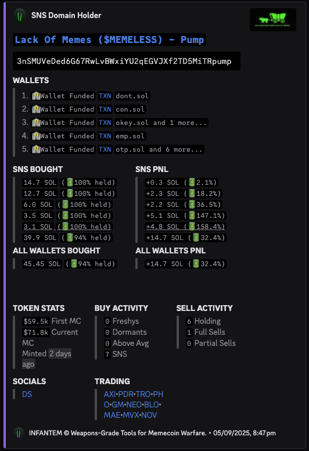This screenshot has height=451, width=309.
Task: Open the MVX trading link
Action: 131,416
